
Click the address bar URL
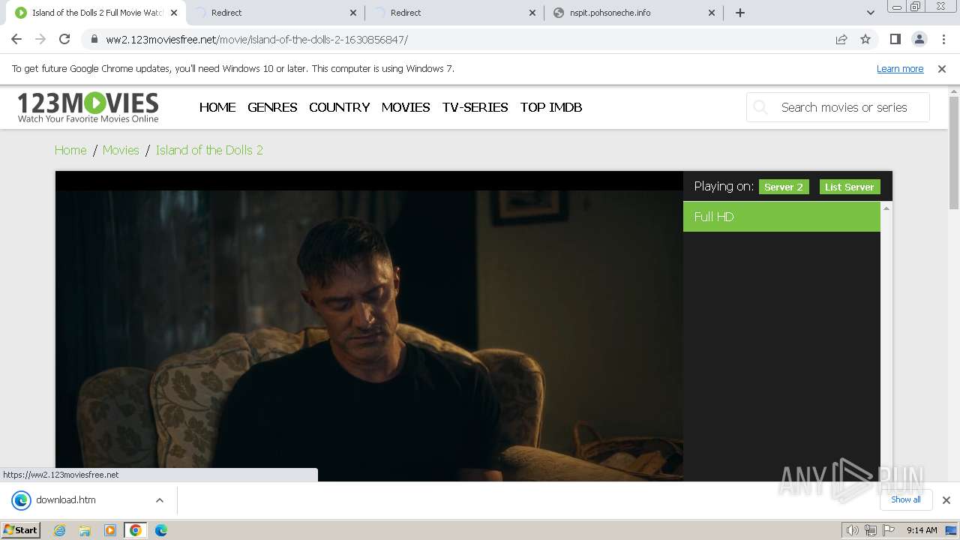[256, 39]
